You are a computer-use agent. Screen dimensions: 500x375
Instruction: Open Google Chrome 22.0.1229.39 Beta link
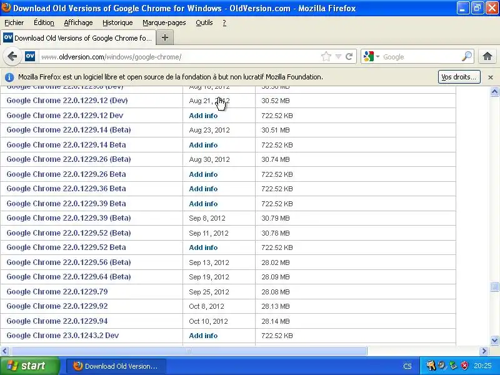click(66, 204)
